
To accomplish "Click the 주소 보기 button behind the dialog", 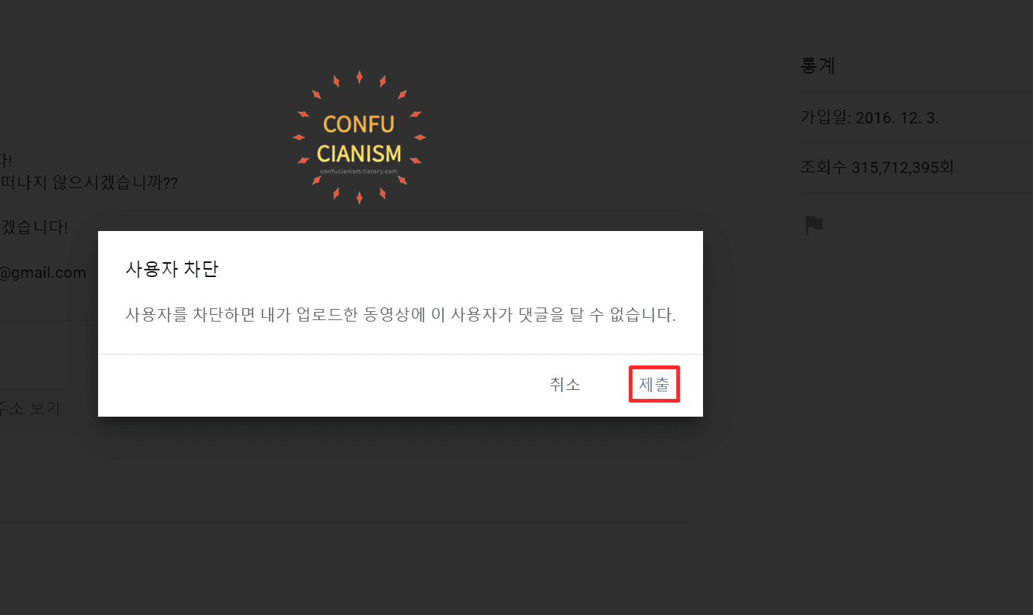I will [x=30, y=408].
